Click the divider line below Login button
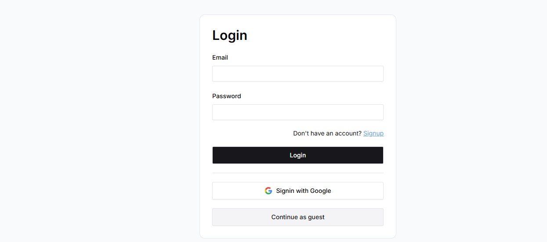 point(297,173)
